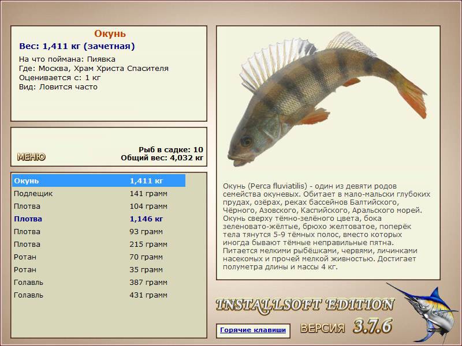Viewport: 462px width, 346px height.
Task: Select the Плотва 1,146 кг row
Action: 99,219
